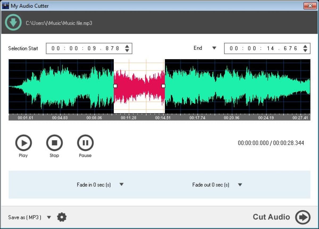Click the Stop icon

(x=54, y=142)
